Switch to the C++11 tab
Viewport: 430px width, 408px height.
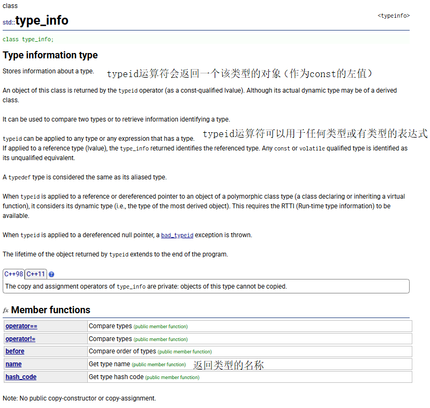[36, 274]
